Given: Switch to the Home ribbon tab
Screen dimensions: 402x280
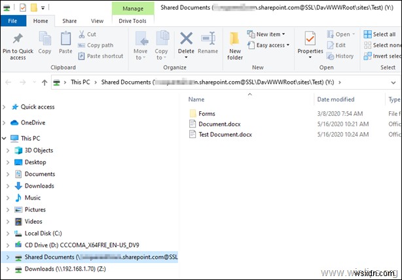Looking at the screenshot, I should click(x=41, y=21).
